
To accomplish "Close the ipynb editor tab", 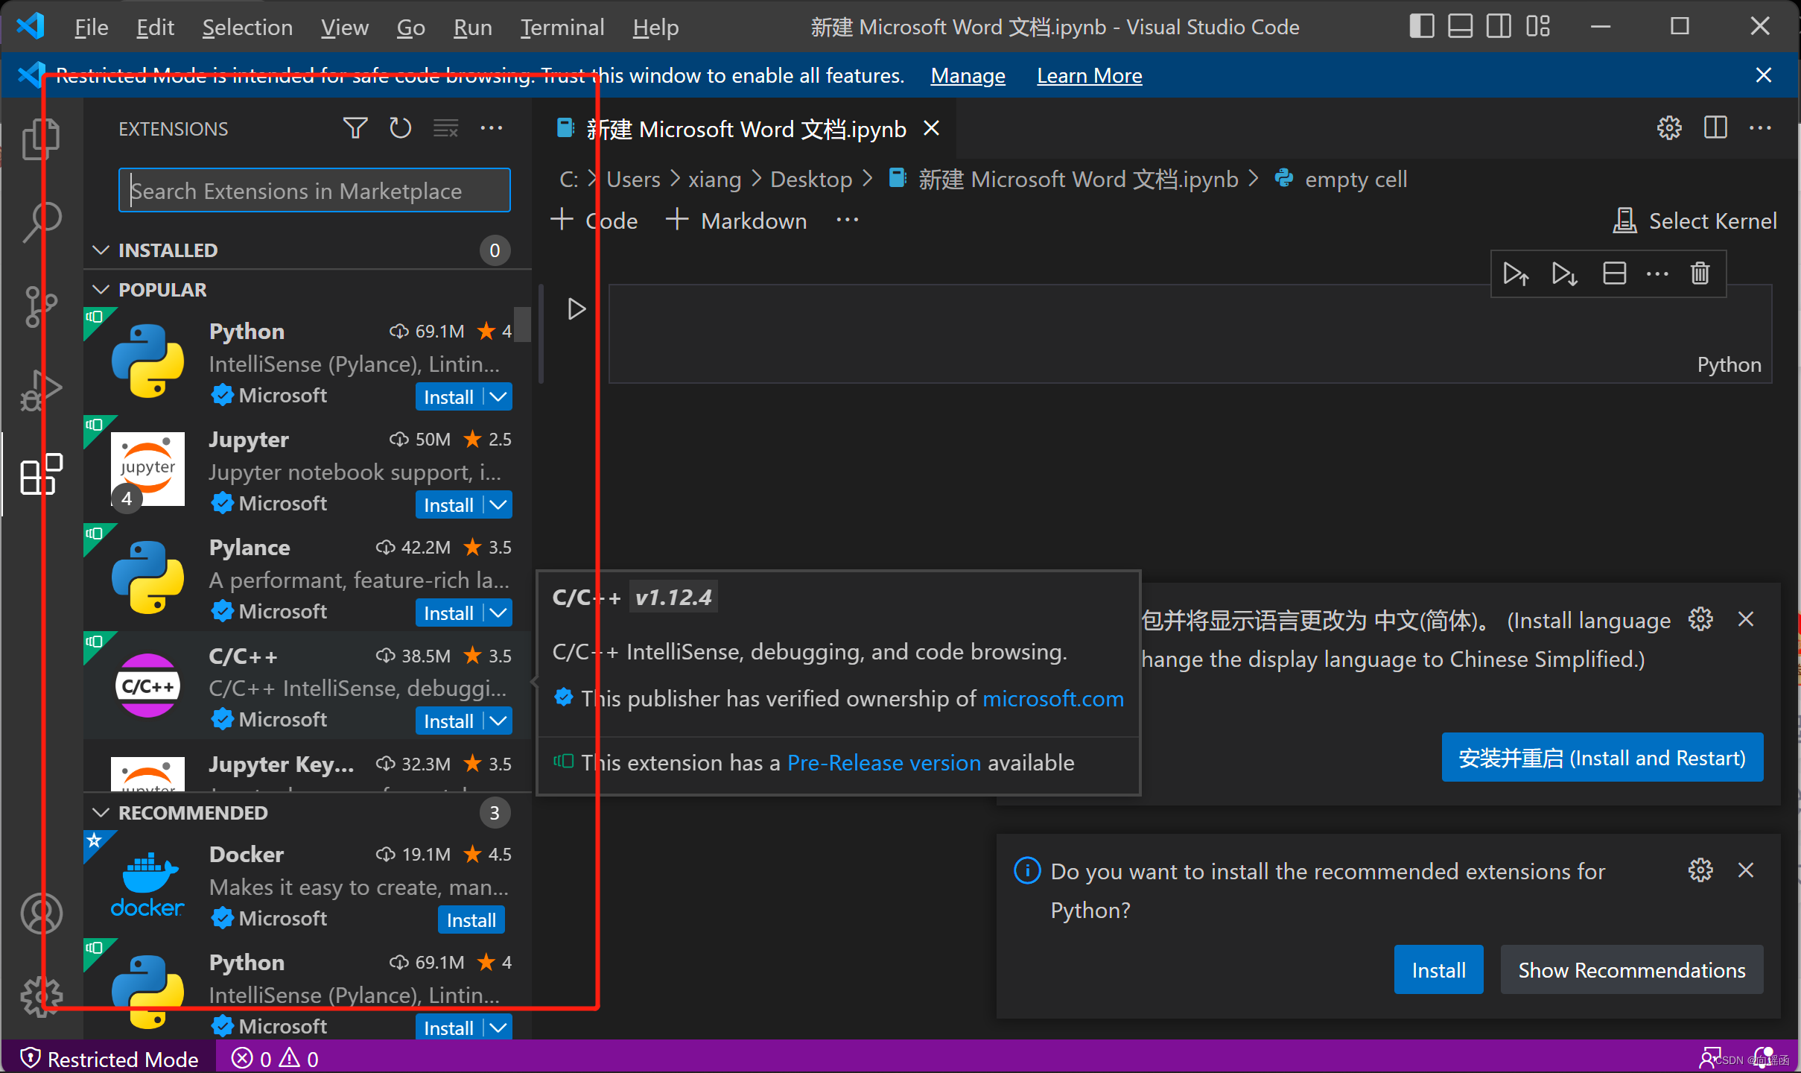I will click(x=931, y=128).
